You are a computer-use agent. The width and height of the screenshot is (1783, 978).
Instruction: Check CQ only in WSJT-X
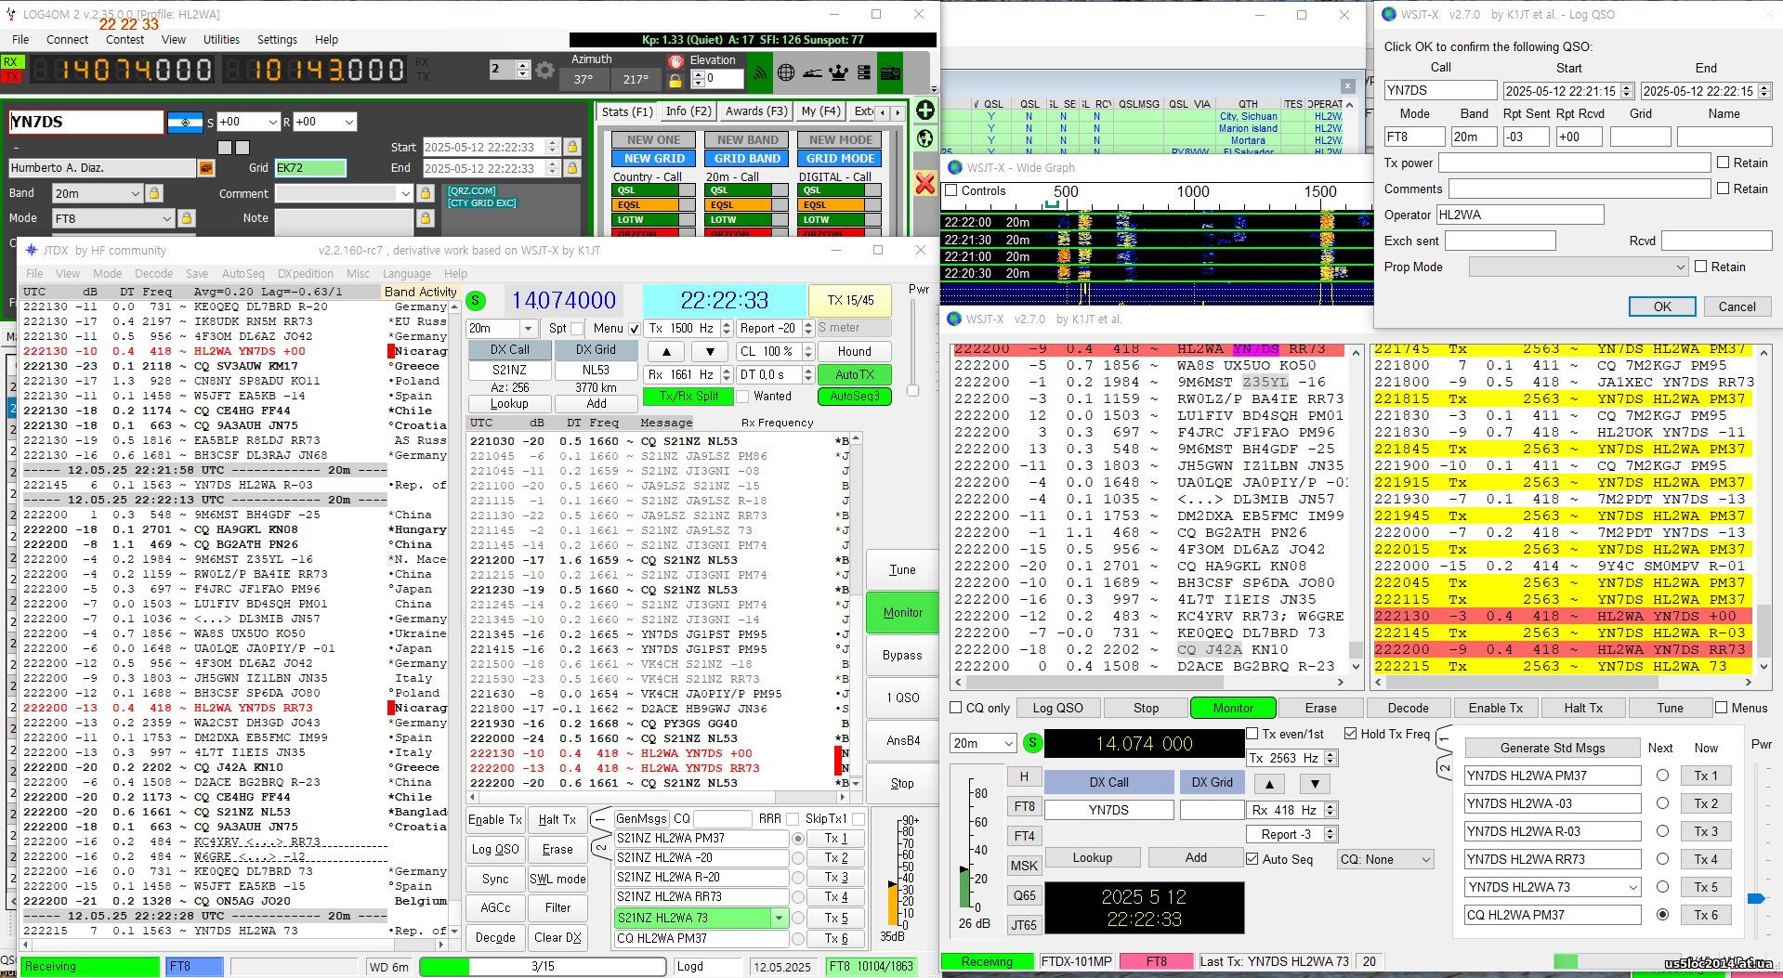(x=956, y=708)
